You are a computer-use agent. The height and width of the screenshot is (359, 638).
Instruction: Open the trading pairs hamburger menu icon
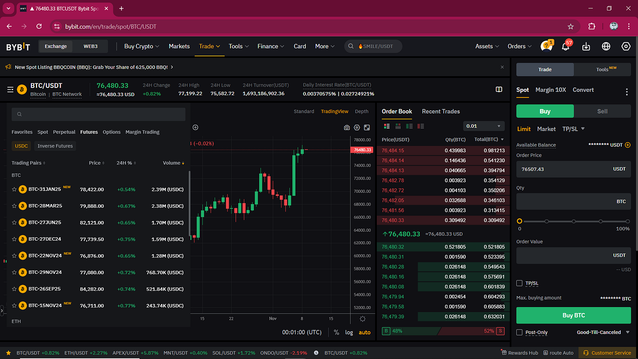click(10, 89)
